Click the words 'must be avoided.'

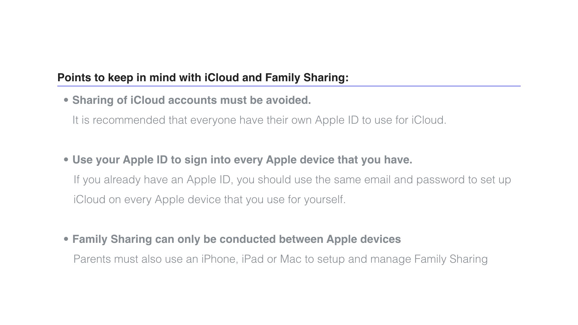[266, 100]
